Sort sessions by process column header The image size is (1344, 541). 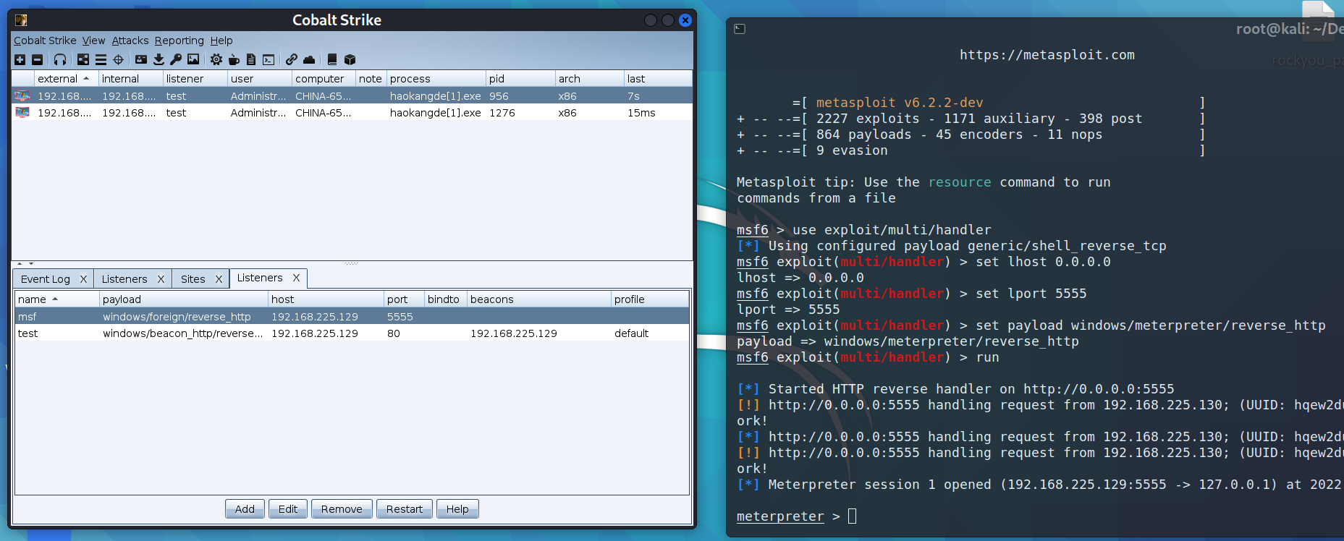(x=436, y=79)
